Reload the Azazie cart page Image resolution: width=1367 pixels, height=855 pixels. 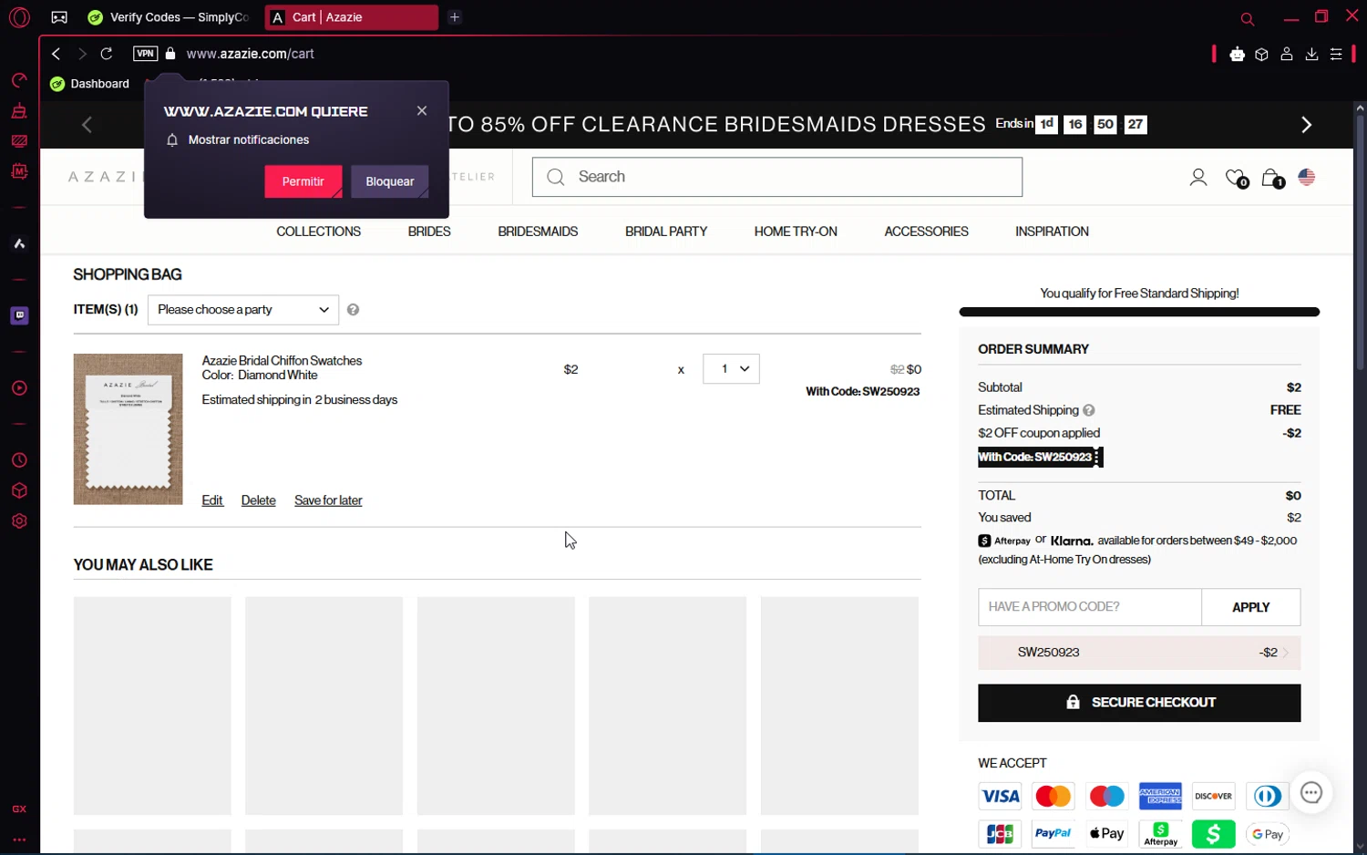pyautogui.click(x=107, y=54)
